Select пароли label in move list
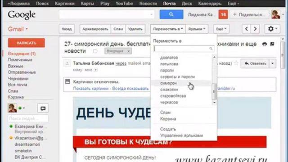The width and height of the screenshot is (288, 162). tap(167, 71)
